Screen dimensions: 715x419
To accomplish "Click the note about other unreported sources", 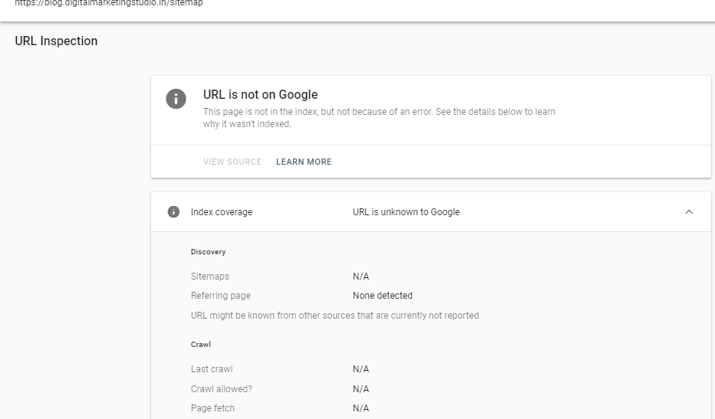I will click(334, 316).
